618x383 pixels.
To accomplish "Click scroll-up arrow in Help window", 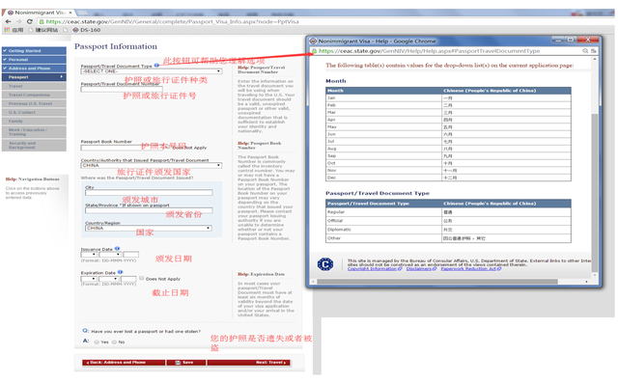I will tap(595, 59).
